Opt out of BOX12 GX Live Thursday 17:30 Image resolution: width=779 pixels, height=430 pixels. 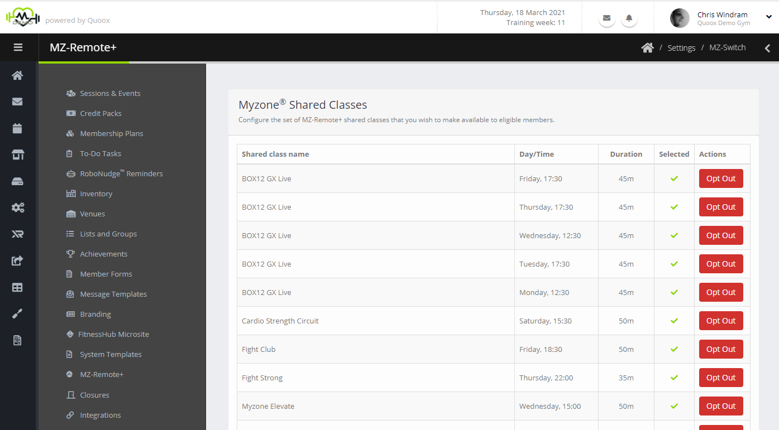721,207
